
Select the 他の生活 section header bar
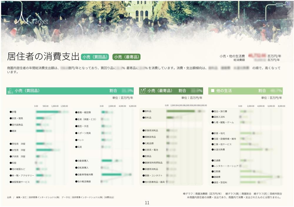(245, 91)
